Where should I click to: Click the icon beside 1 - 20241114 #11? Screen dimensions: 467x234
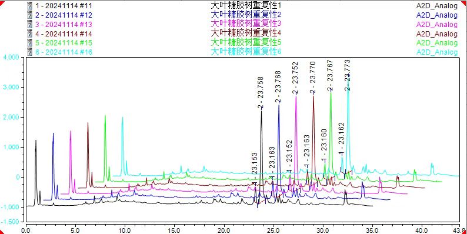pyautogui.click(x=29, y=6)
